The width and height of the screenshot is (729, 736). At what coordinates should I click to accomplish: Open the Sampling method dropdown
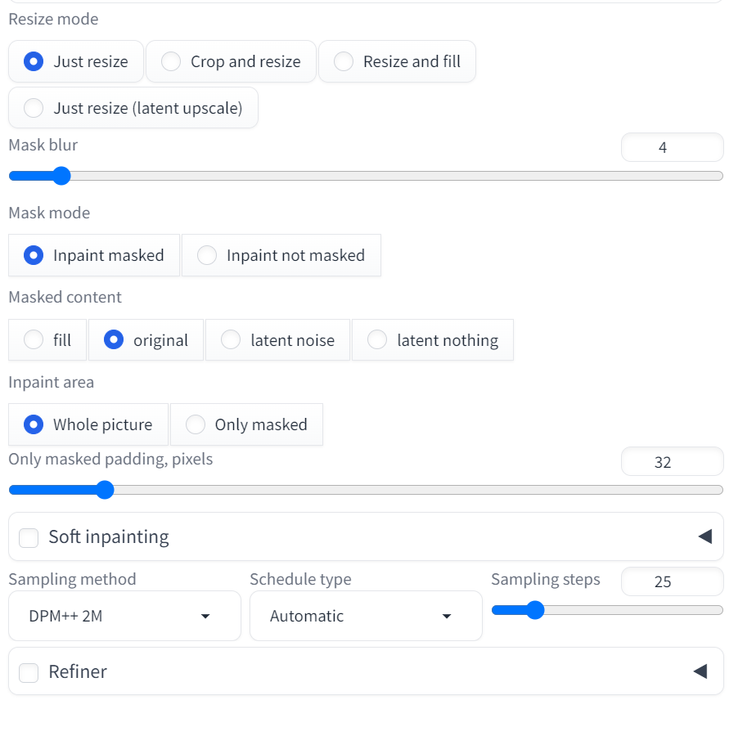pos(124,616)
